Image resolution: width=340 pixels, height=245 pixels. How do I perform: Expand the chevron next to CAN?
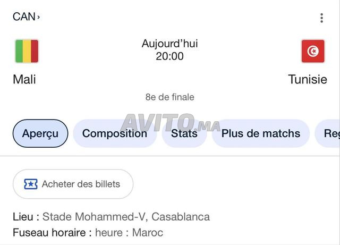39,17
